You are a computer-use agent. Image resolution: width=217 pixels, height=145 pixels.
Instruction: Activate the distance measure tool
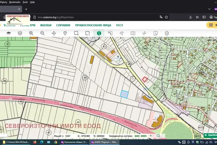click(110, 33)
